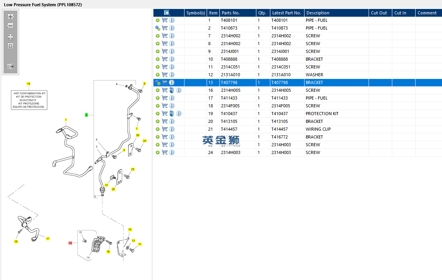Click callout 21 wiring clip in diagram
The width and height of the screenshot is (442, 280).
106,185
